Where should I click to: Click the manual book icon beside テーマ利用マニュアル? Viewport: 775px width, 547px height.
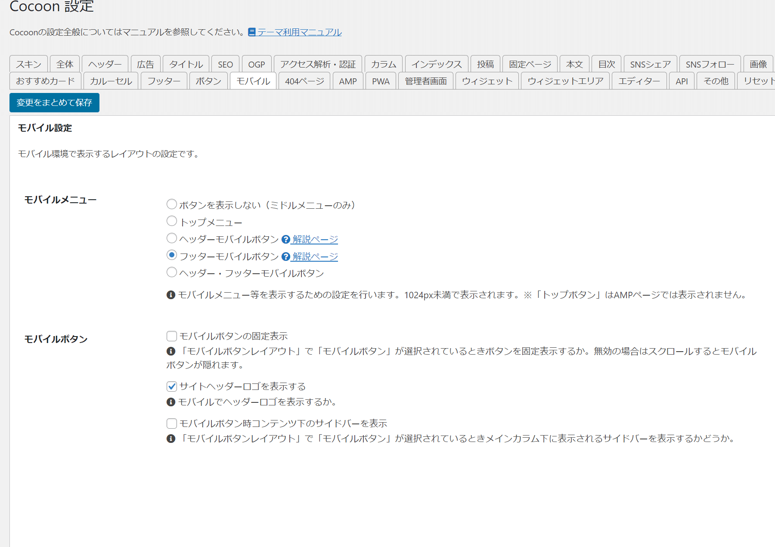click(252, 32)
